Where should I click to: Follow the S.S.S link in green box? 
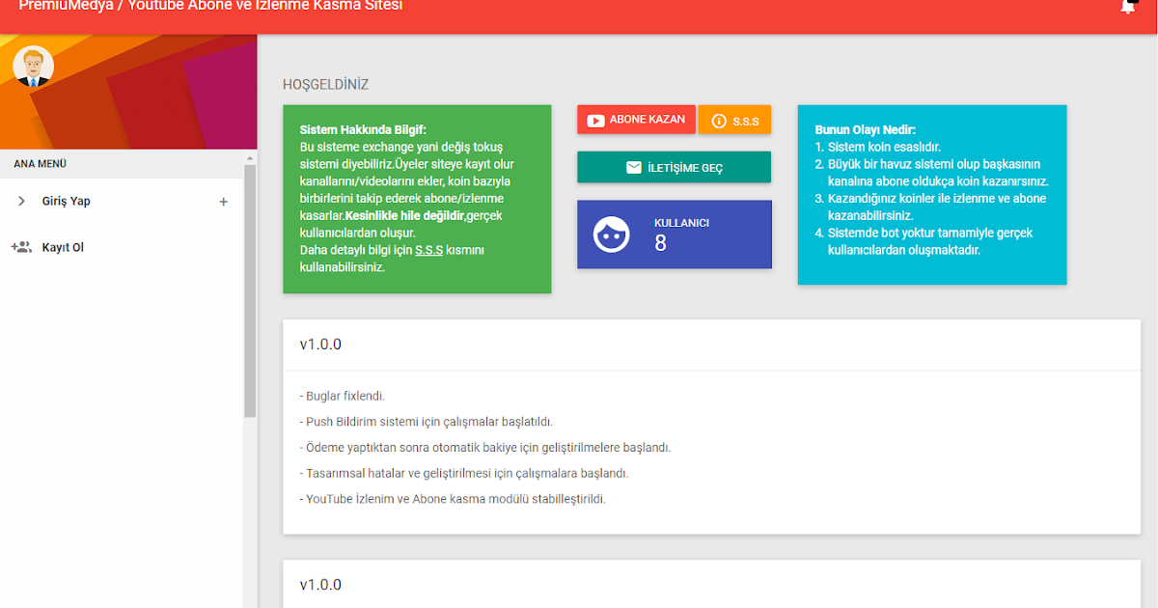428,250
